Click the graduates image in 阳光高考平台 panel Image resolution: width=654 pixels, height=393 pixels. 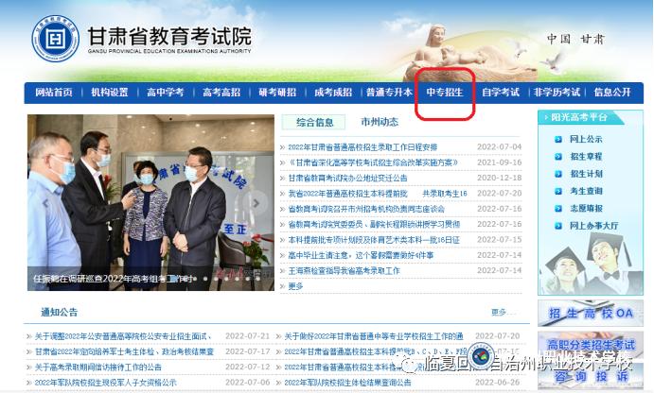591,264
